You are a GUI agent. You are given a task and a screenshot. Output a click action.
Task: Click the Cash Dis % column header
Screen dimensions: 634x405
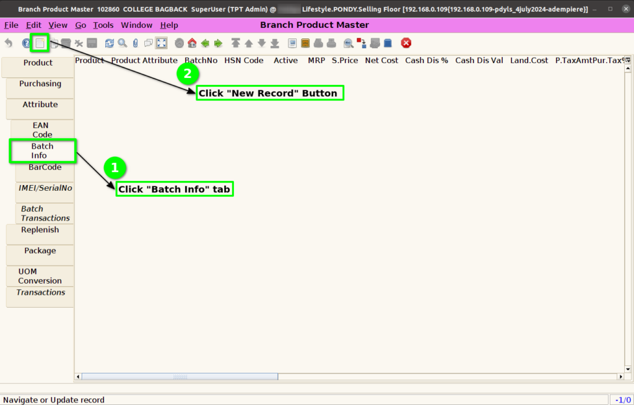pos(427,60)
